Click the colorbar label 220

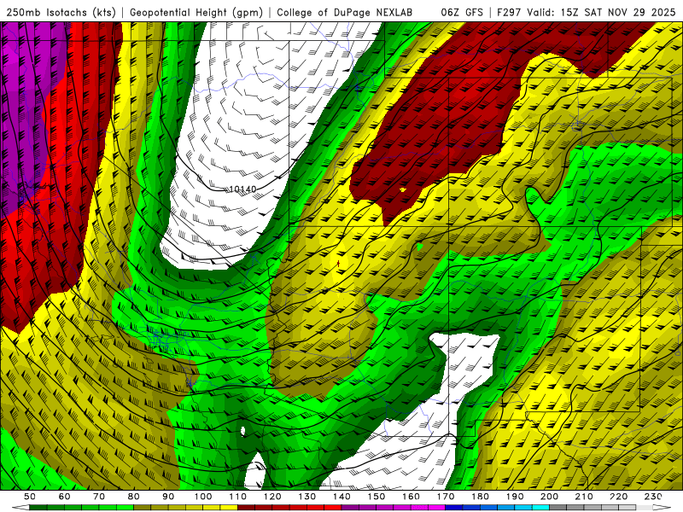click(618, 497)
